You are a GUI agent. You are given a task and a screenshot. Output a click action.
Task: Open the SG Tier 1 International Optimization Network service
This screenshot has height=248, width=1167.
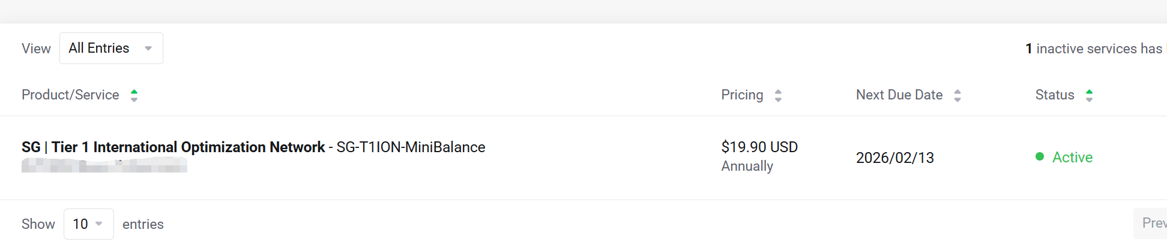coord(173,147)
